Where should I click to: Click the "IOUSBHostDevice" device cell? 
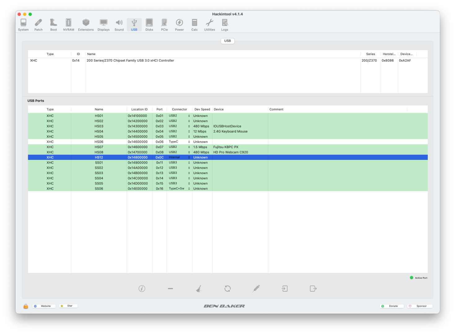(227, 126)
